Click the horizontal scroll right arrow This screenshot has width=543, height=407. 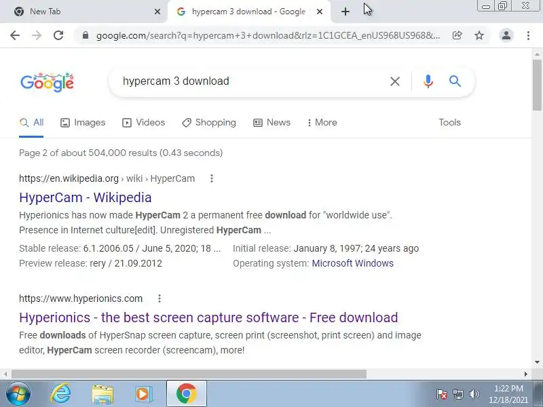coord(525,374)
